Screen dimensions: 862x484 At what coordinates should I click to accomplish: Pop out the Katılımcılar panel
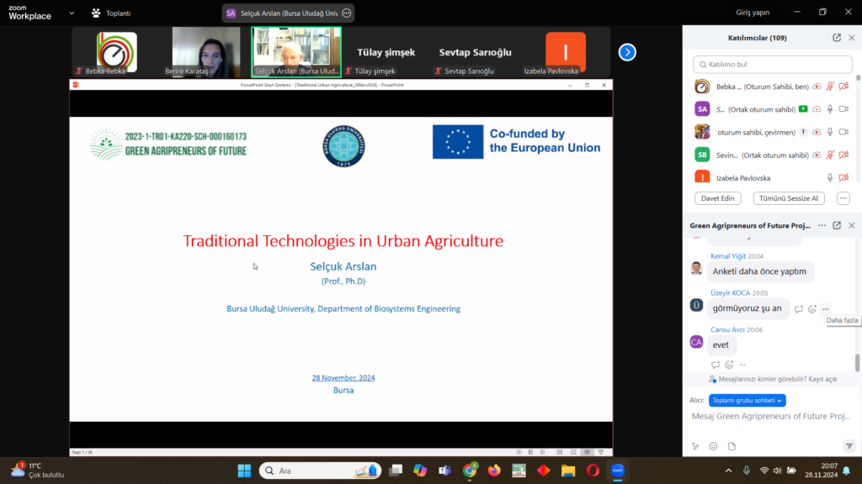836,38
